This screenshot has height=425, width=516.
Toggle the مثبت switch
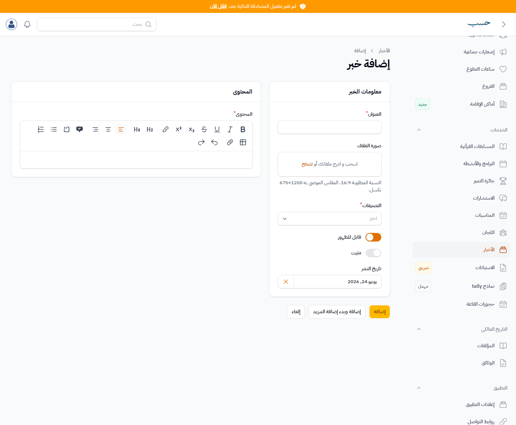(x=373, y=253)
